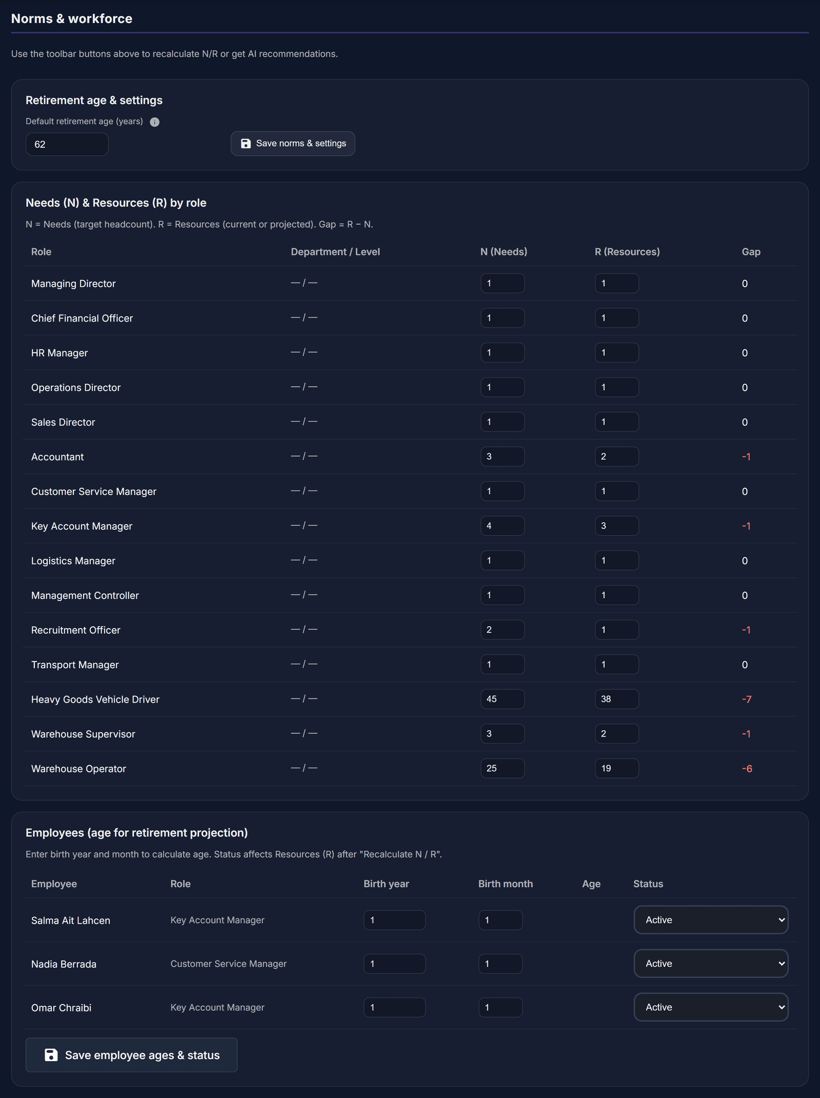820x1098 pixels.
Task: Expand Nadia Berrada's Active status selector
Action: (x=711, y=964)
